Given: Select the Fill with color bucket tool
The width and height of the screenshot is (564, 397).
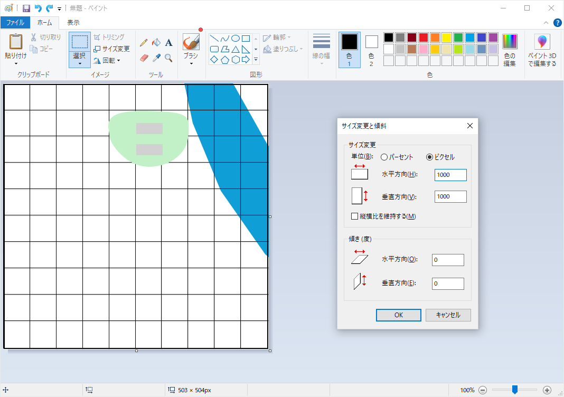Looking at the screenshot, I should 156,43.
